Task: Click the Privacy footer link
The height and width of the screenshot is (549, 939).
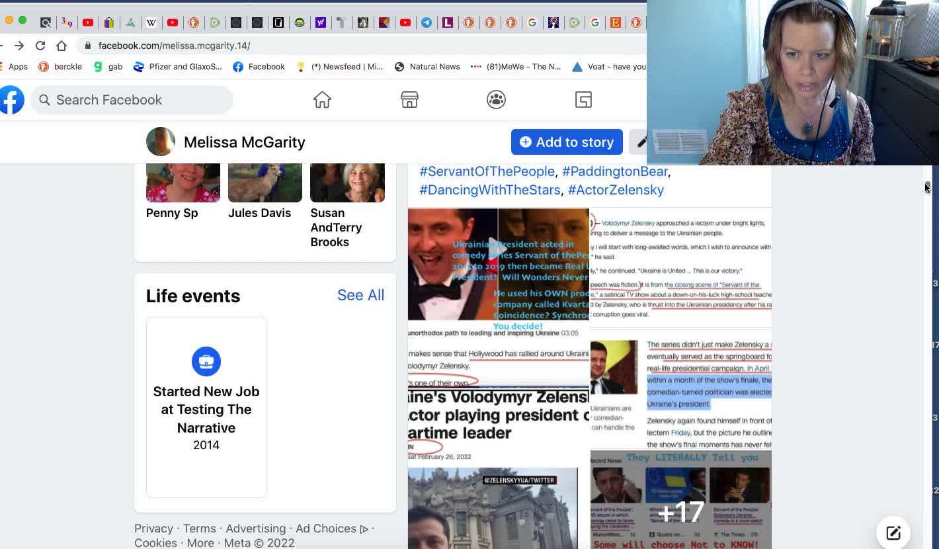Action: click(153, 528)
